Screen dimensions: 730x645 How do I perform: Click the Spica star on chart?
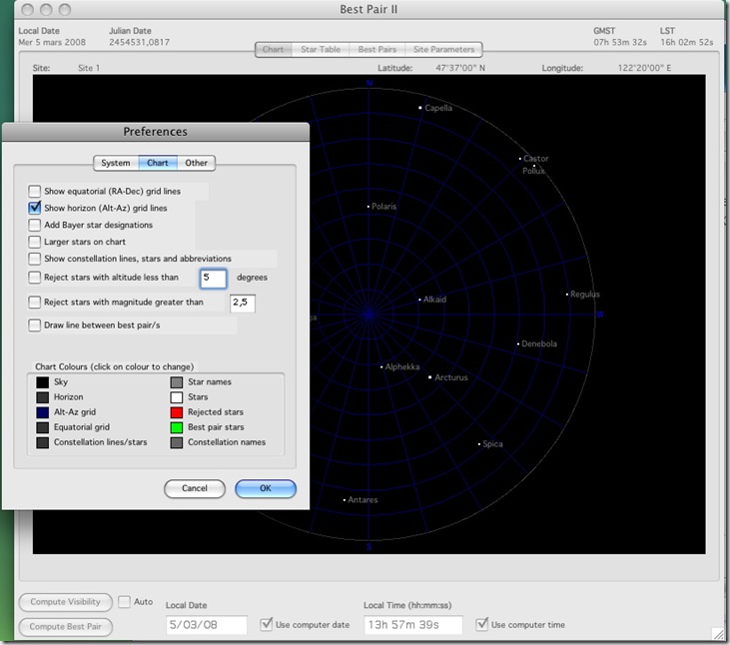(479, 444)
